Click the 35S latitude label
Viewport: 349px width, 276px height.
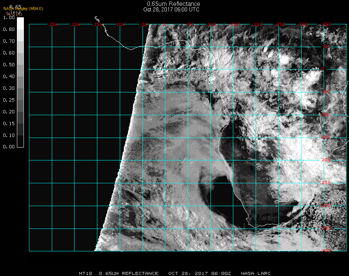tap(326, 228)
